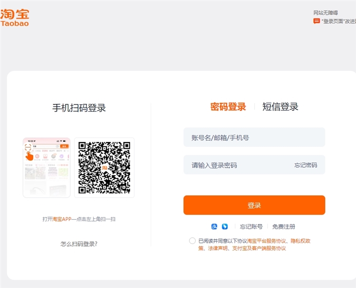Open 支付宝及客户端服务协议 link
Screen dimensions: 356x288
pos(259,248)
